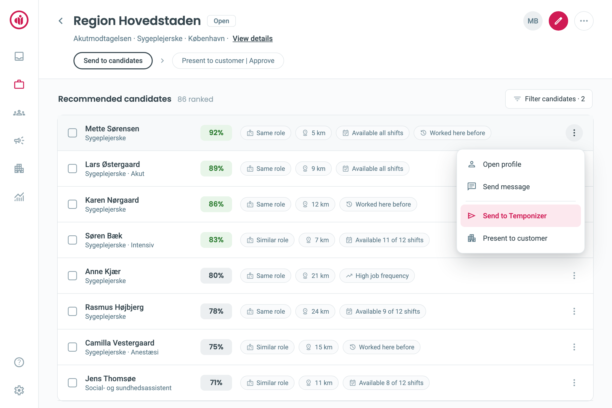Click the location pin in Lars's 9 km chip
Viewport: 612px width, 408px height.
305,169
